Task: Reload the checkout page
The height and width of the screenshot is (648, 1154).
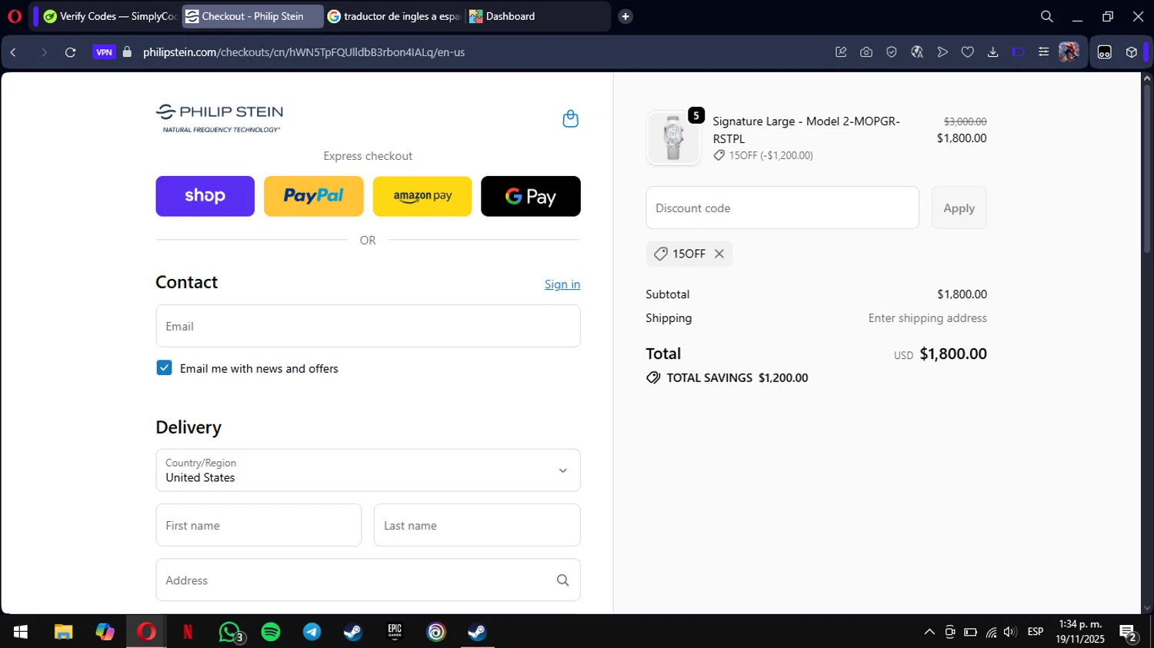Action: pos(70,52)
